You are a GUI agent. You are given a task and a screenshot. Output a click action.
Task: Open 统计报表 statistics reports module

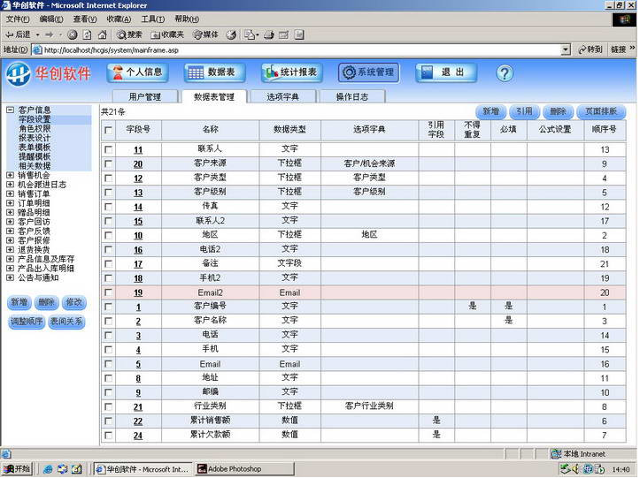pos(290,72)
